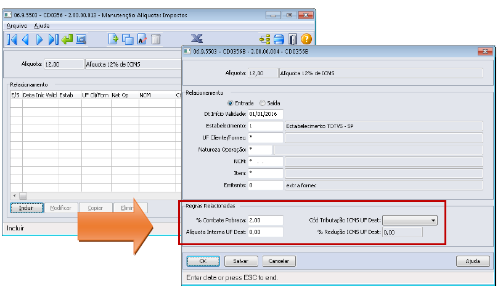Click the printer icon
This screenshot has width=503, height=292.
(x=279, y=39)
